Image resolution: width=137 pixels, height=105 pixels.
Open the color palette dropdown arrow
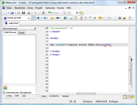pyautogui.click(x=60, y=18)
